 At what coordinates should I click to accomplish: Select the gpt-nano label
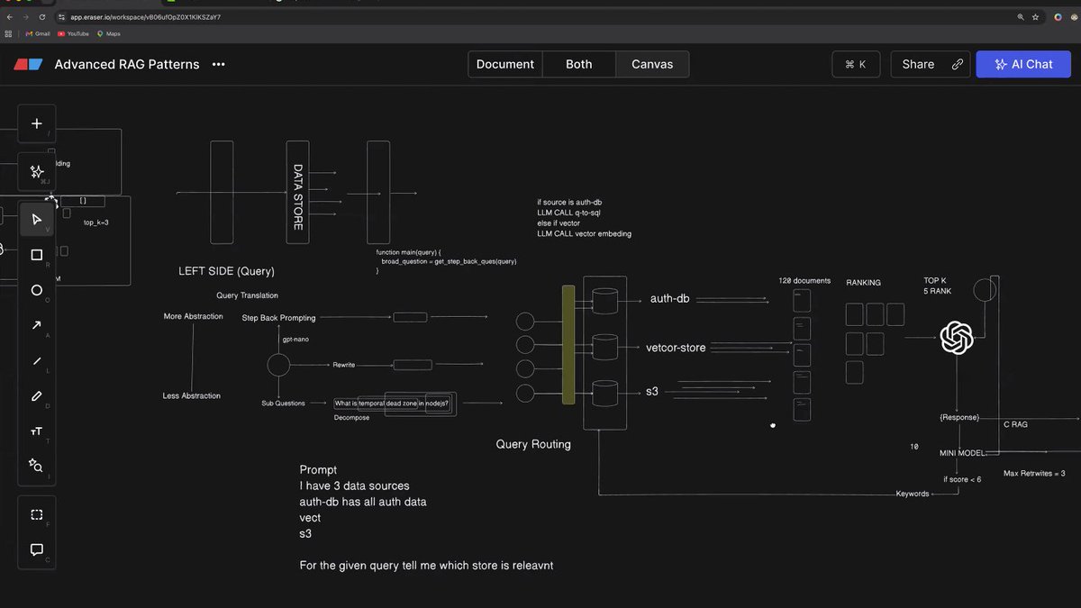point(296,340)
